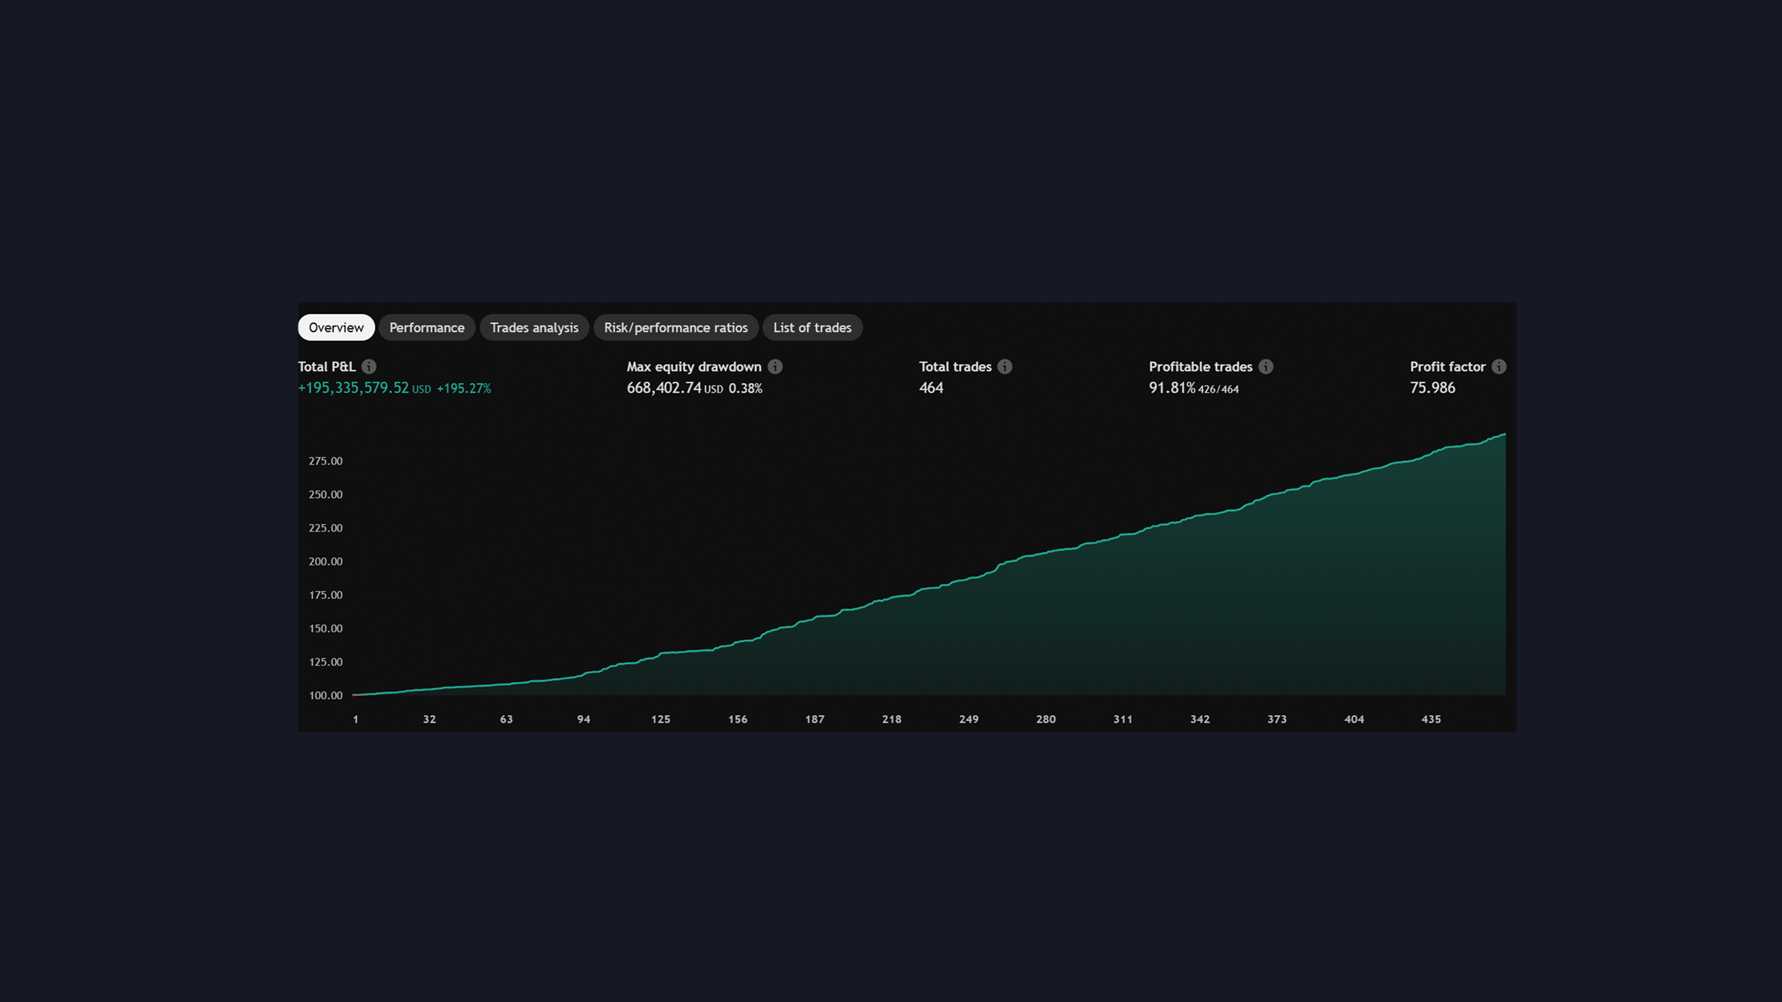Click the 250.00 y-axis label
The width and height of the screenshot is (1782, 1002).
326,494
